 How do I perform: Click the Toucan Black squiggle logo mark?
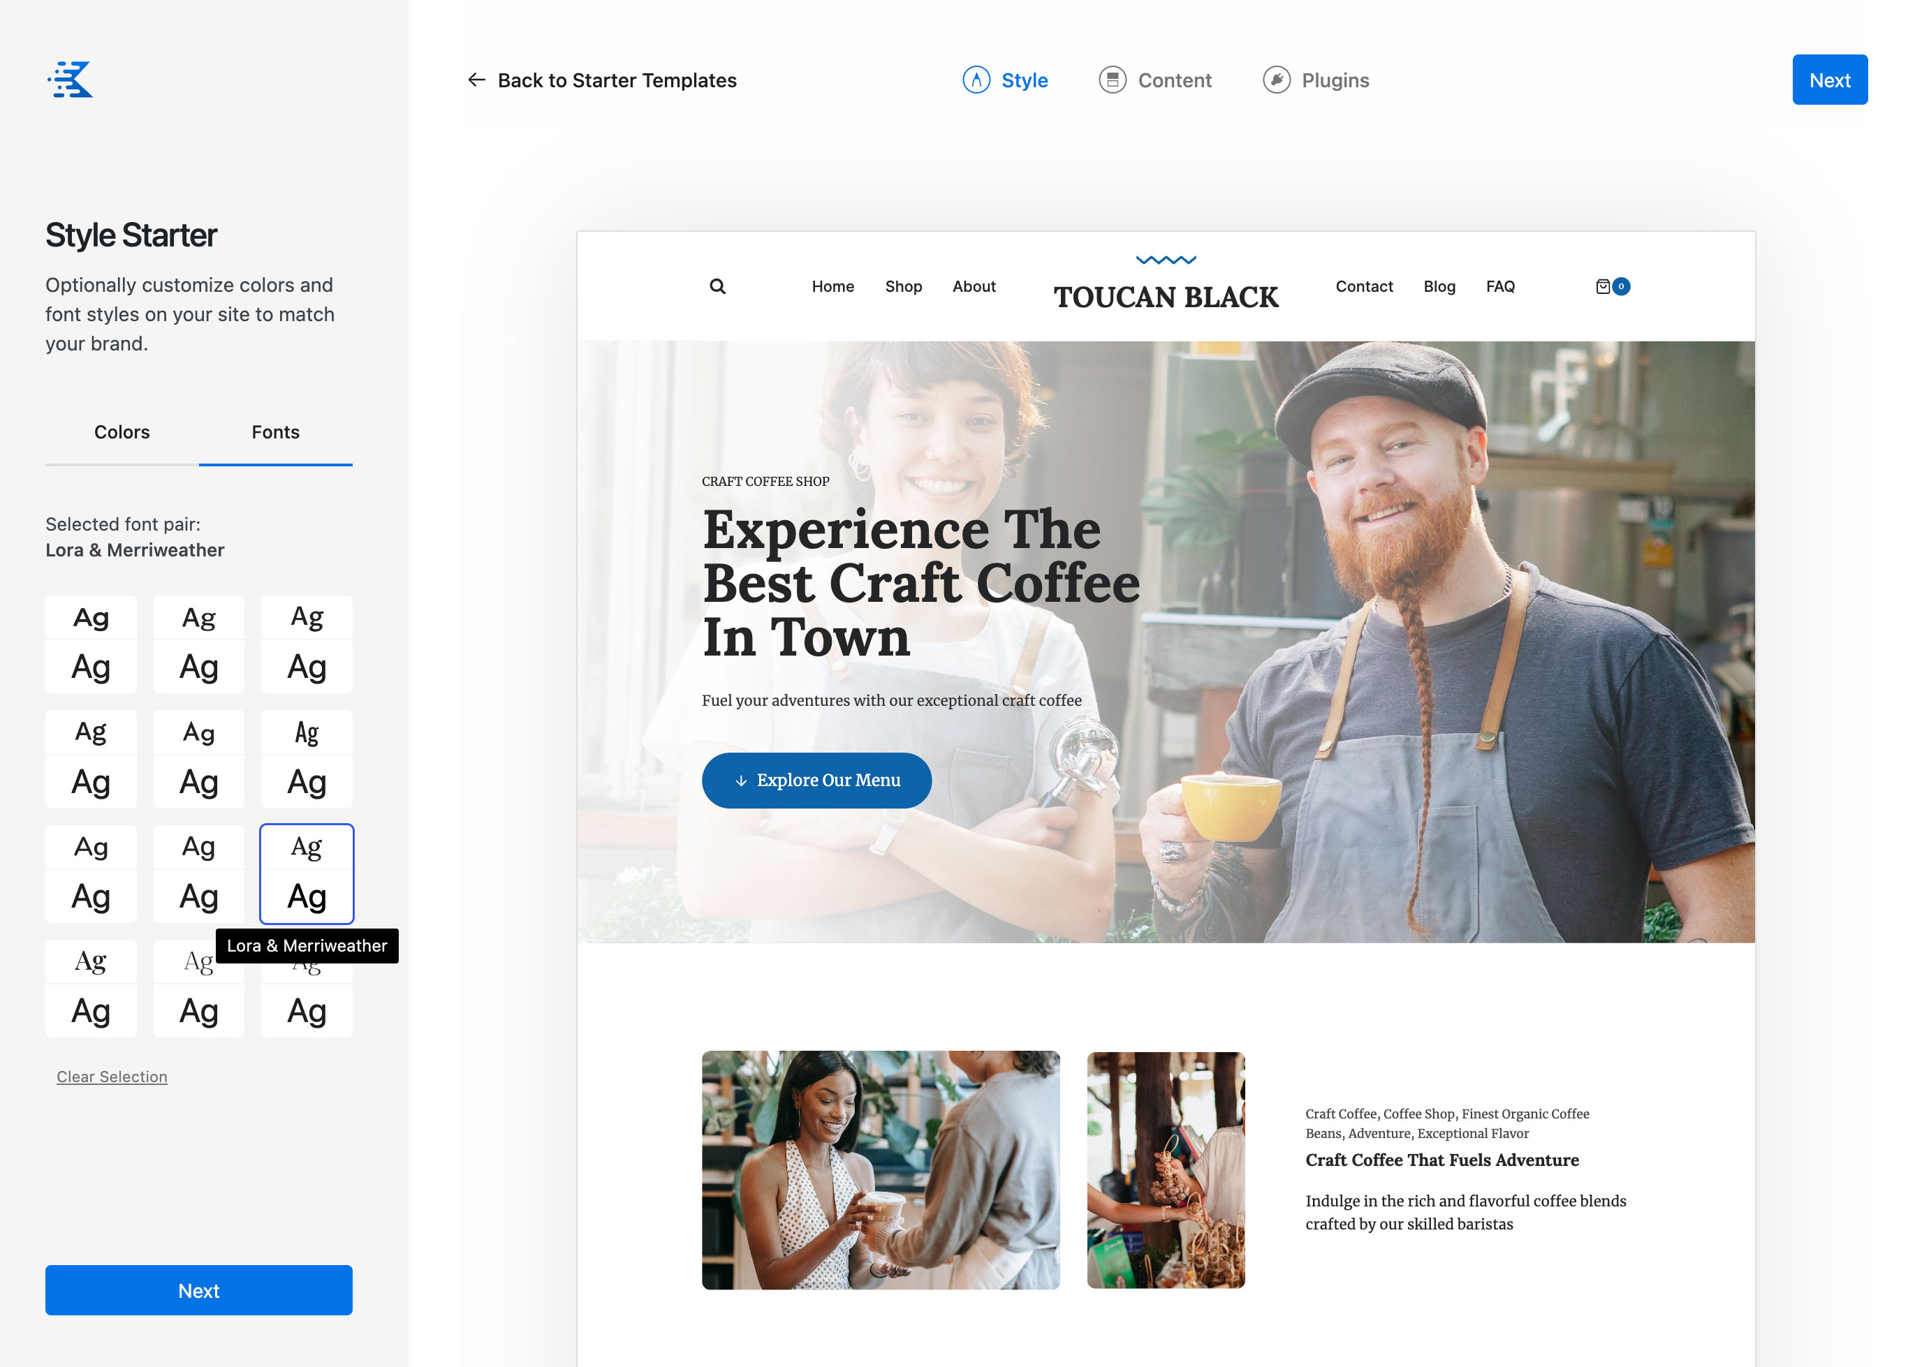1166,260
